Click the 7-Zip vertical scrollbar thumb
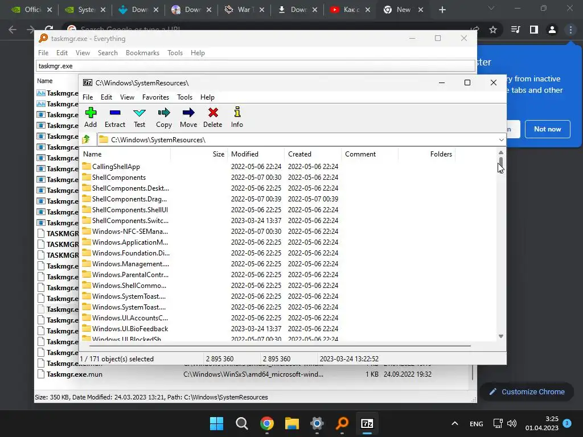 point(501,162)
